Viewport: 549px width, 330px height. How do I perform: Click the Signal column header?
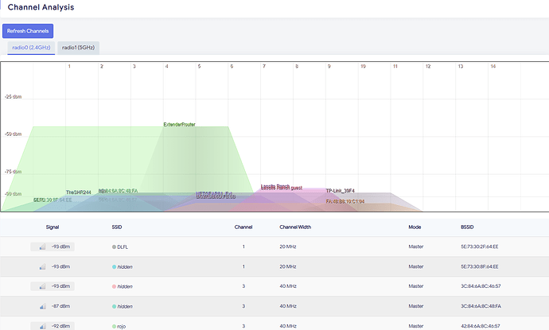[x=53, y=227]
